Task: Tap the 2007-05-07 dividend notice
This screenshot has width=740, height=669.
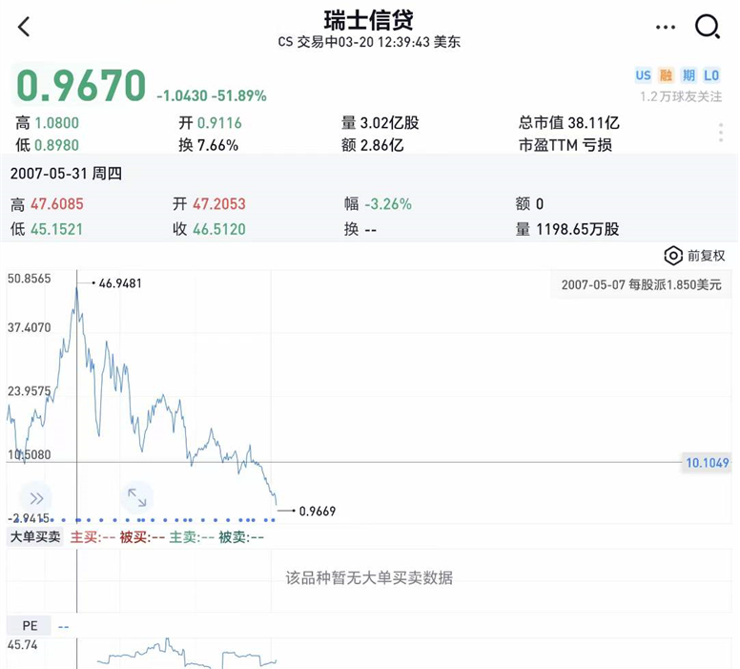Action: (x=642, y=284)
